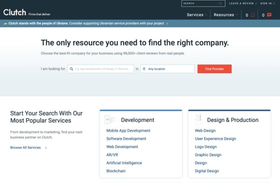This screenshot has width=280, height=183.
Task: Click the Ukraine flag icon in banner
Action: pyautogui.click(x=5, y=24)
